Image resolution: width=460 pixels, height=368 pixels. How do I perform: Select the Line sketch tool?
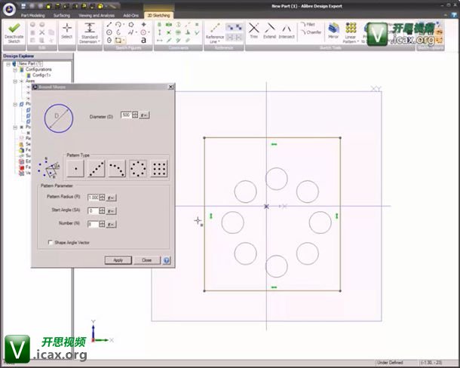109,25
